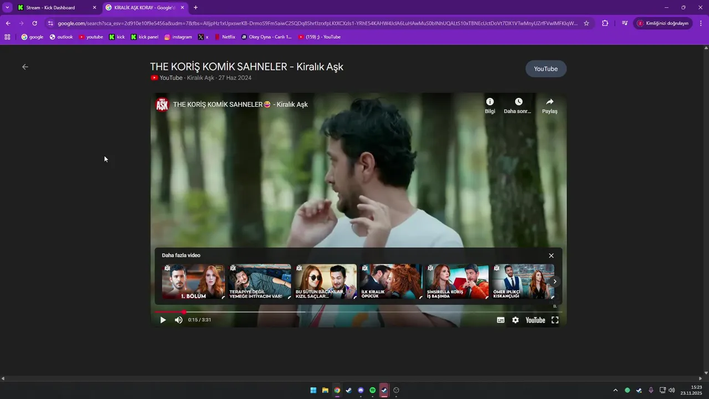
Task: Open Bu Sütun Bacaklar, Kızıl Saçlar thumbnail
Action: tap(326, 282)
